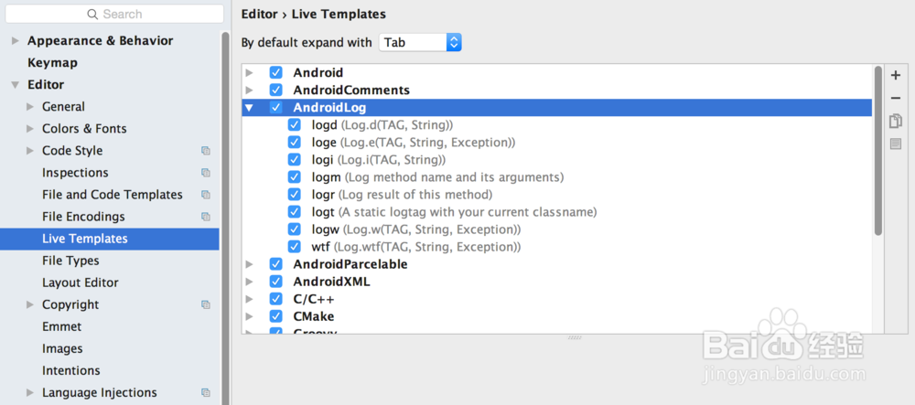915x405 pixels.
Task: Expand the Appearance & Behavior section
Action: [15, 41]
